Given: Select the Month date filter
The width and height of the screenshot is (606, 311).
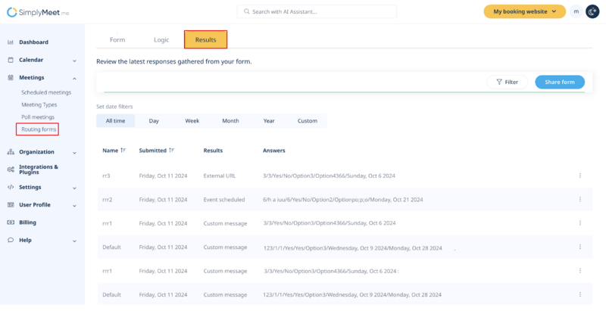Looking at the screenshot, I should click(230, 121).
